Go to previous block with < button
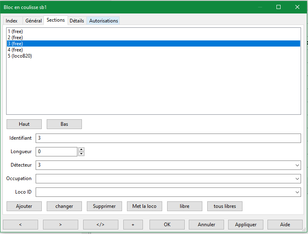This screenshot has height=234, width=308. point(20,225)
